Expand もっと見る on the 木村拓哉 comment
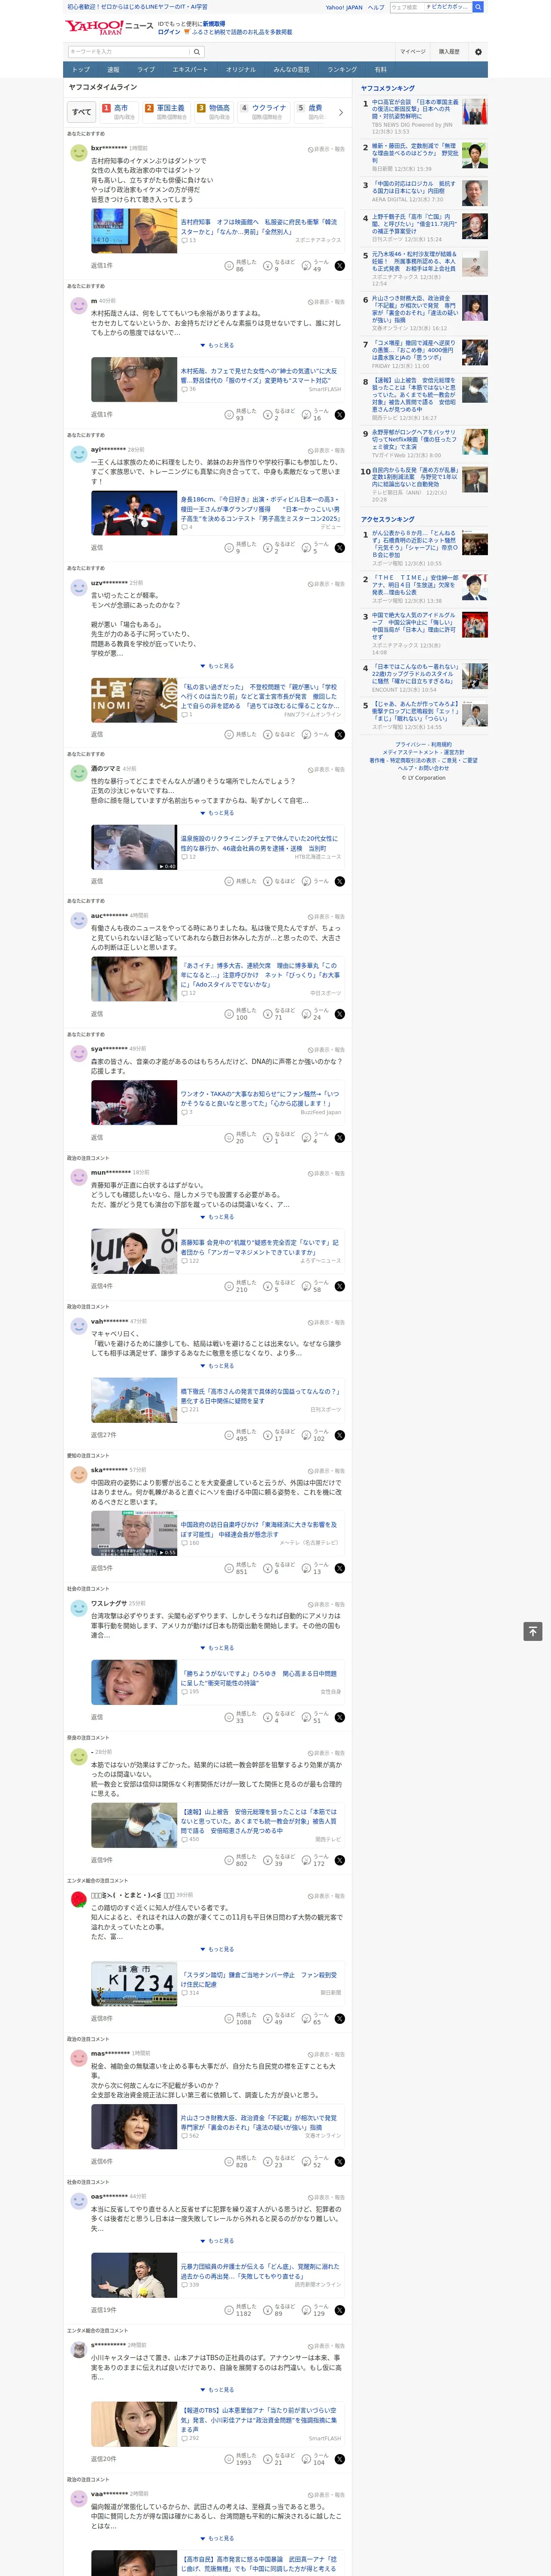This screenshot has height=2576, width=551. (x=217, y=345)
